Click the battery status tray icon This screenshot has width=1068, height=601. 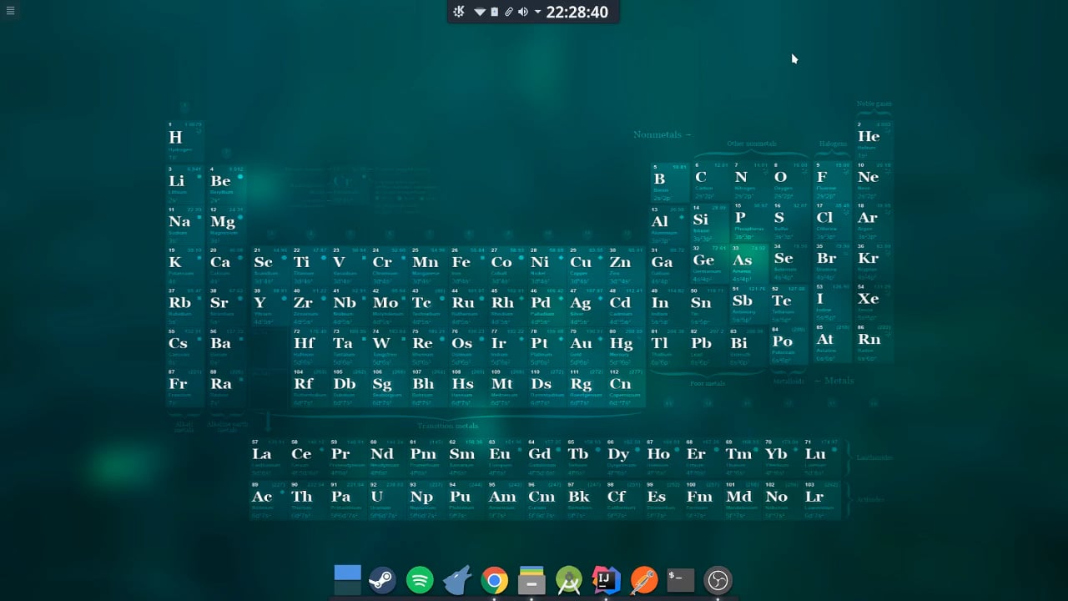495,12
